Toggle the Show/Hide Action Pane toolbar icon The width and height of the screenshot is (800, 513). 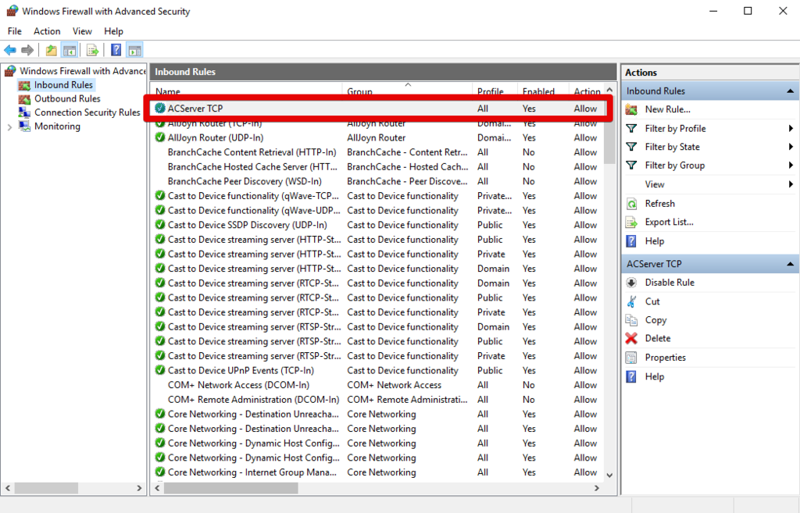tap(134, 50)
